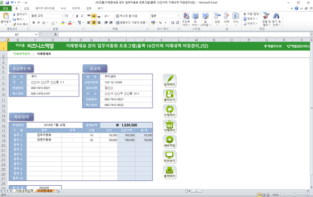Viewport: 313px width, 197px height.
Task: Click 서식 복사 format painter icon
Action: 14,24
